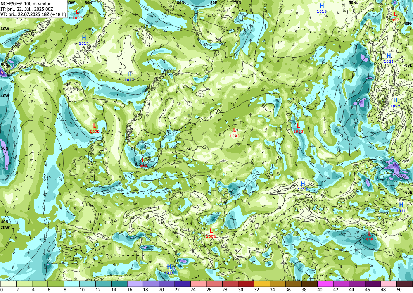Pick the 22–24 indigo legend swatch
Viewport: 413px width, 293px height.
point(183,284)
